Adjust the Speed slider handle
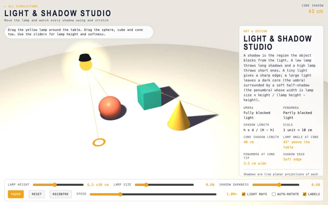This screenshot has height=205, width=328. point(120,194)
